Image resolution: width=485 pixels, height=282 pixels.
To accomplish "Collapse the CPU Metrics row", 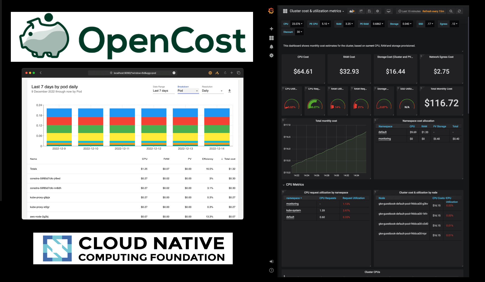I will [293, 185].
